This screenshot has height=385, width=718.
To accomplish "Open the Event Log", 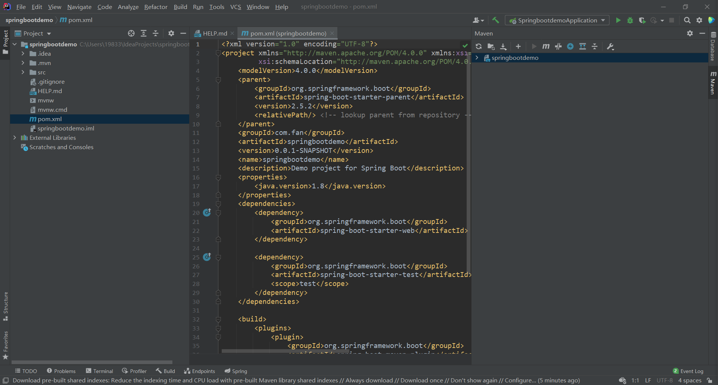I will pos(688,371).
